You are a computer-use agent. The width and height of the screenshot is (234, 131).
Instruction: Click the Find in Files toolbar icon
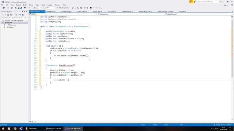[x=73, y=8]
